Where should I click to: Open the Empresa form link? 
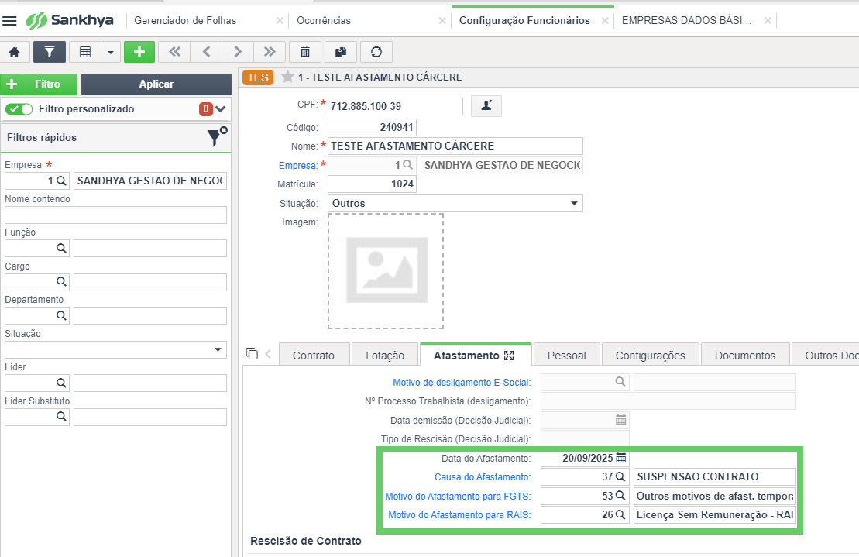click(x=298, y=166)
